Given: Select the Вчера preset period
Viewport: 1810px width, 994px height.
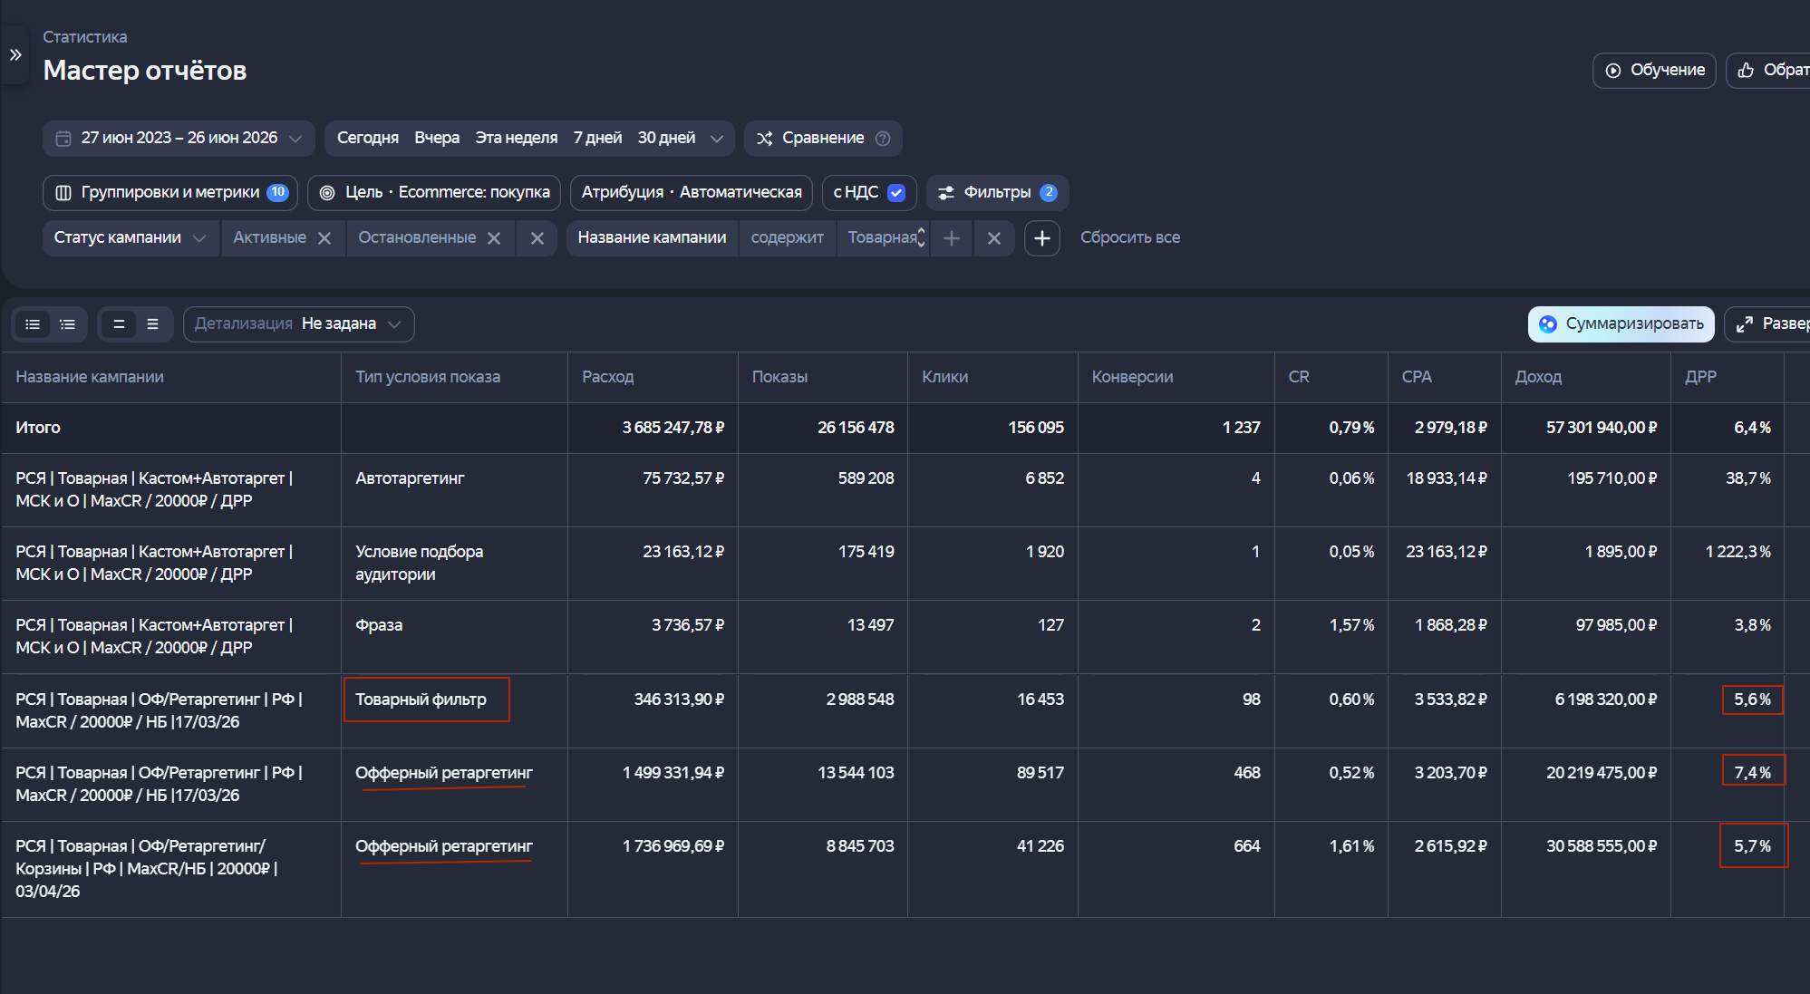Looking at the screenshot, I should coord(437,138).
